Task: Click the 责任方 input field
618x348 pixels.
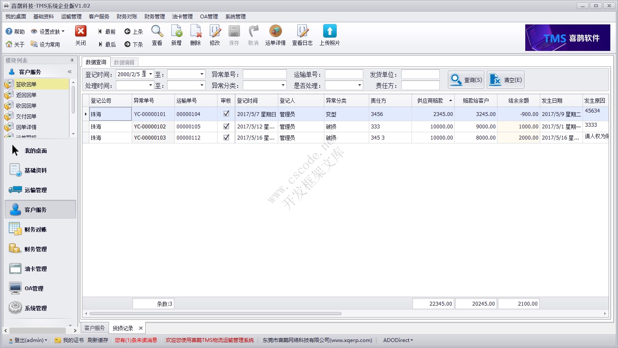Action: tap(420, 85)
